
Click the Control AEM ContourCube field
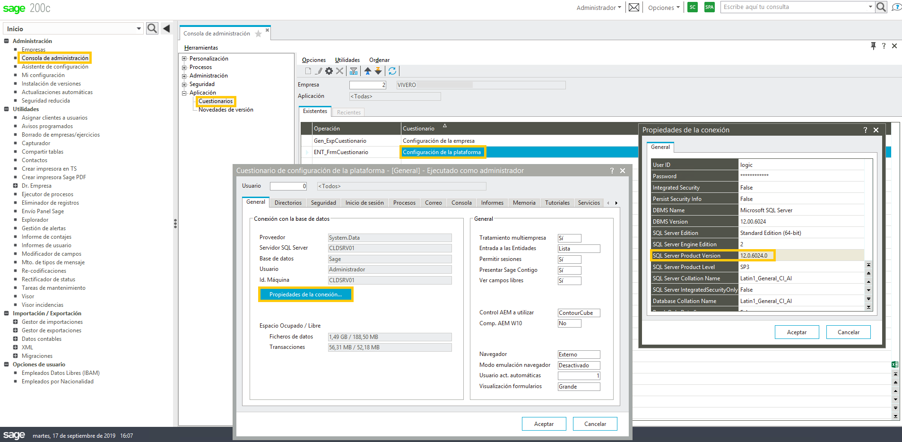pyautogui.click(x=579, y=313)
